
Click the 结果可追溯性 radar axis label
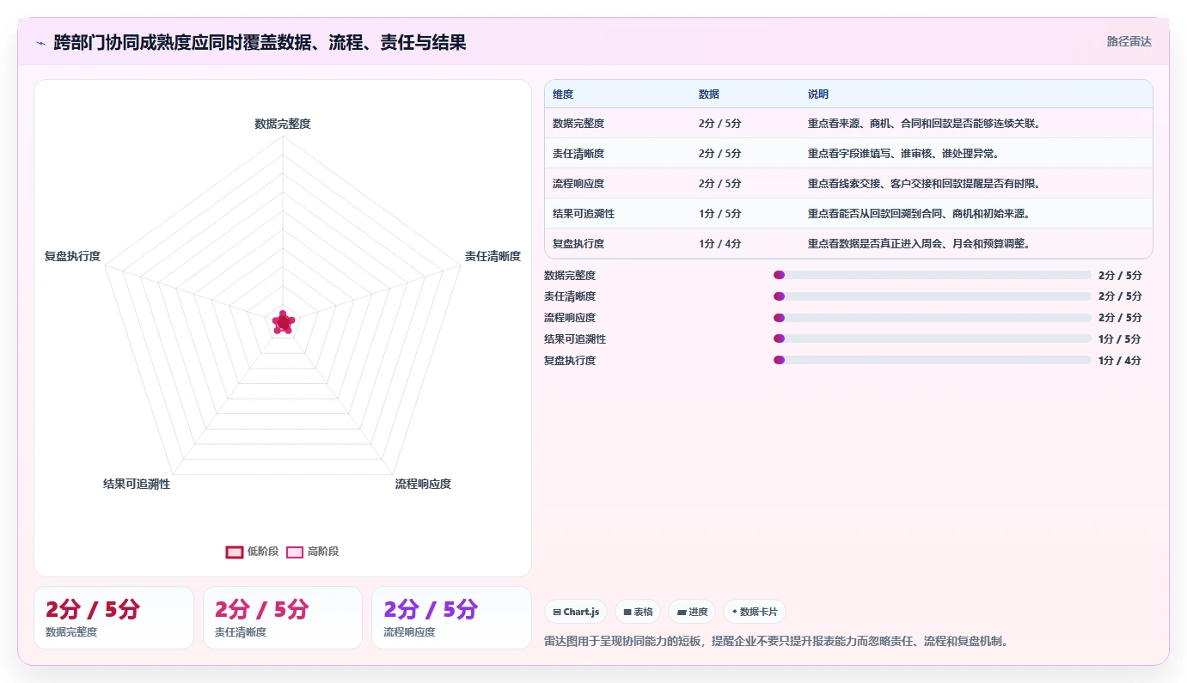click(137, 484)
